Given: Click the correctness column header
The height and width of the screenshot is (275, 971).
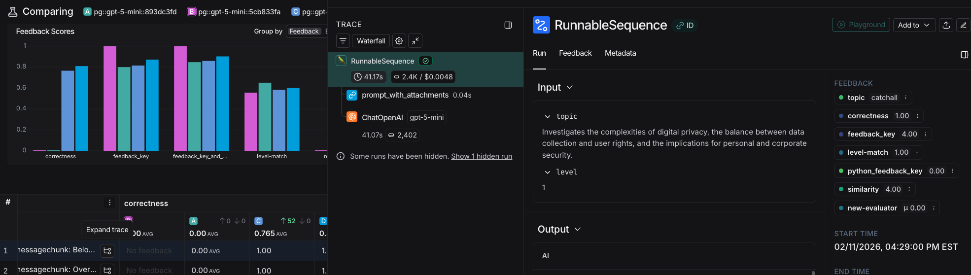Looking at the screenshot, I should tap(146, 203).
